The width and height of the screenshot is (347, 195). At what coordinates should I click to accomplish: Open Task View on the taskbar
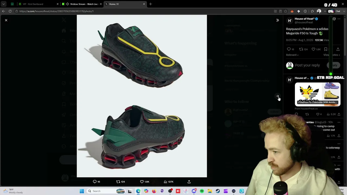130,191
